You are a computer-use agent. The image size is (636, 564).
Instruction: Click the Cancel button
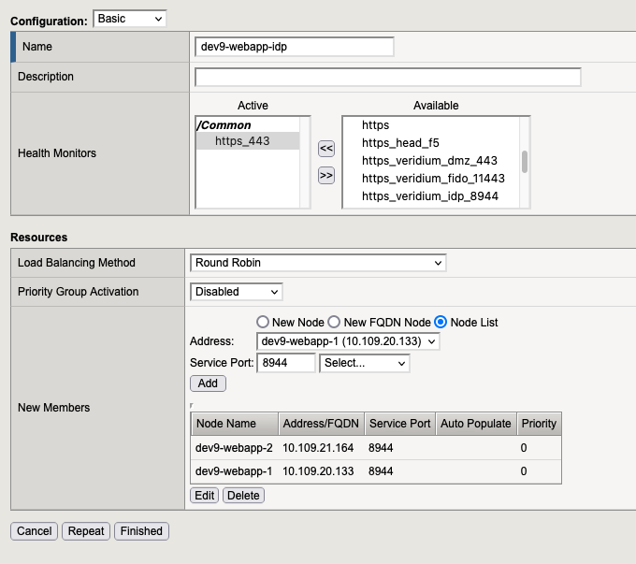pos(35,531)
